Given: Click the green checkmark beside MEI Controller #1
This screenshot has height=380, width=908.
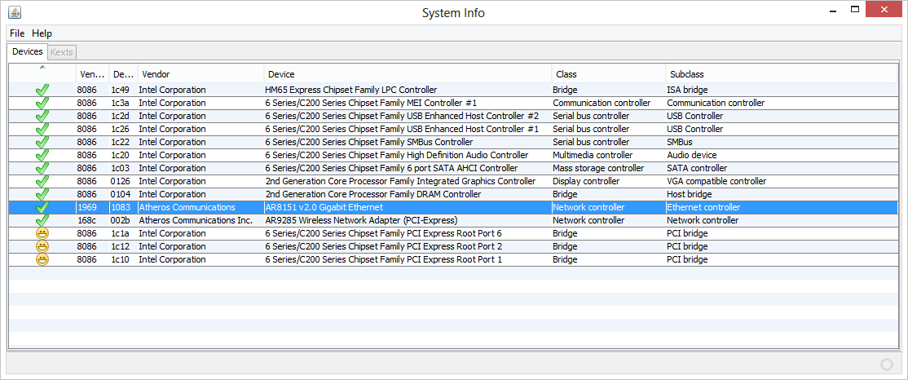Looking at the screenshot, I should click(42, 103).
